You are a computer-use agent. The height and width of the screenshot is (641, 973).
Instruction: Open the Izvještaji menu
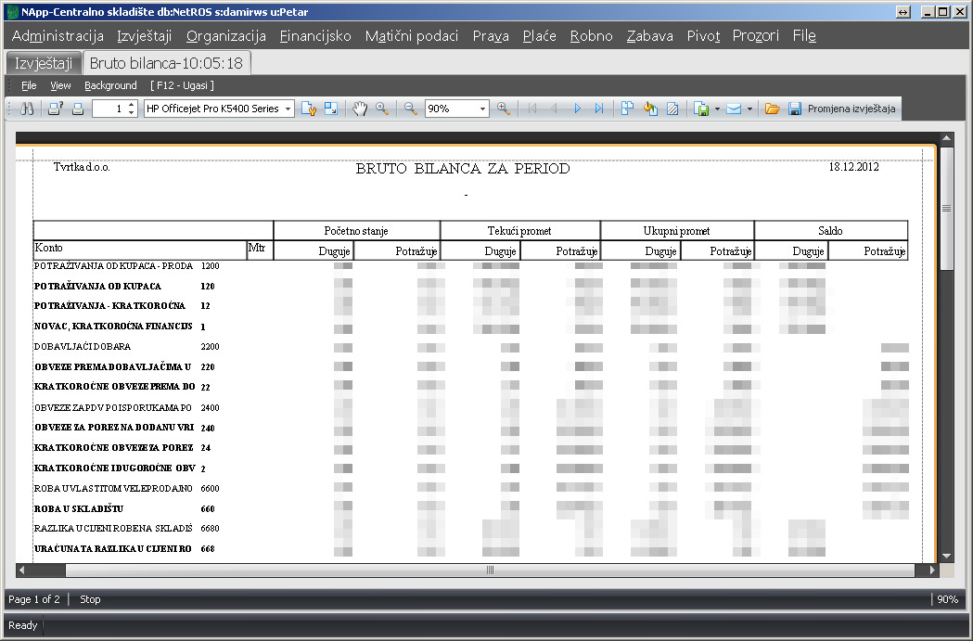(145, 36)
